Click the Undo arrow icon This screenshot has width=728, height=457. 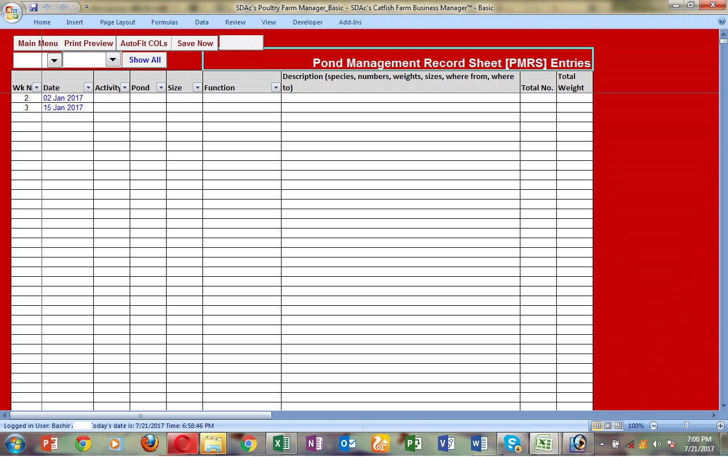tap(46, 7)
